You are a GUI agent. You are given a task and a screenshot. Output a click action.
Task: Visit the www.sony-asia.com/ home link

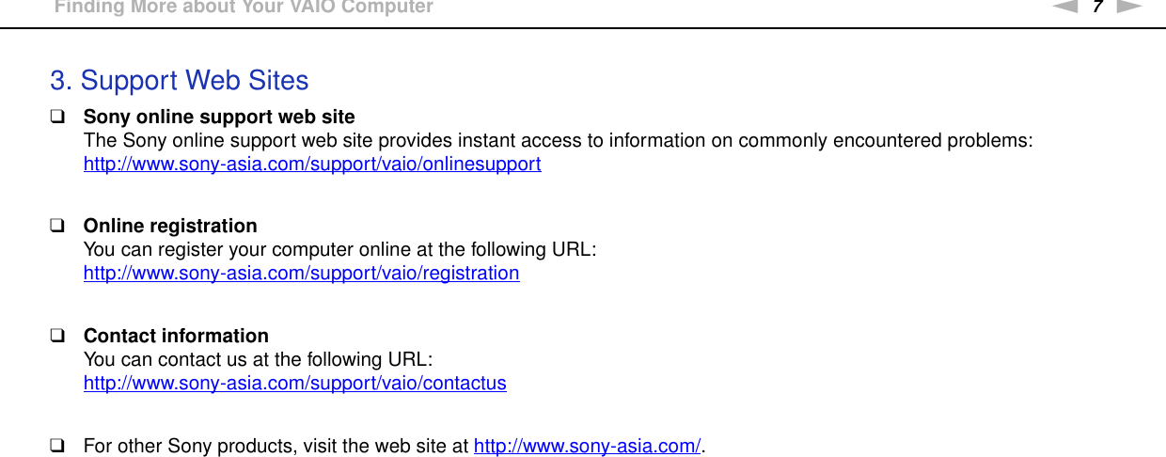[x=587, y=446]
